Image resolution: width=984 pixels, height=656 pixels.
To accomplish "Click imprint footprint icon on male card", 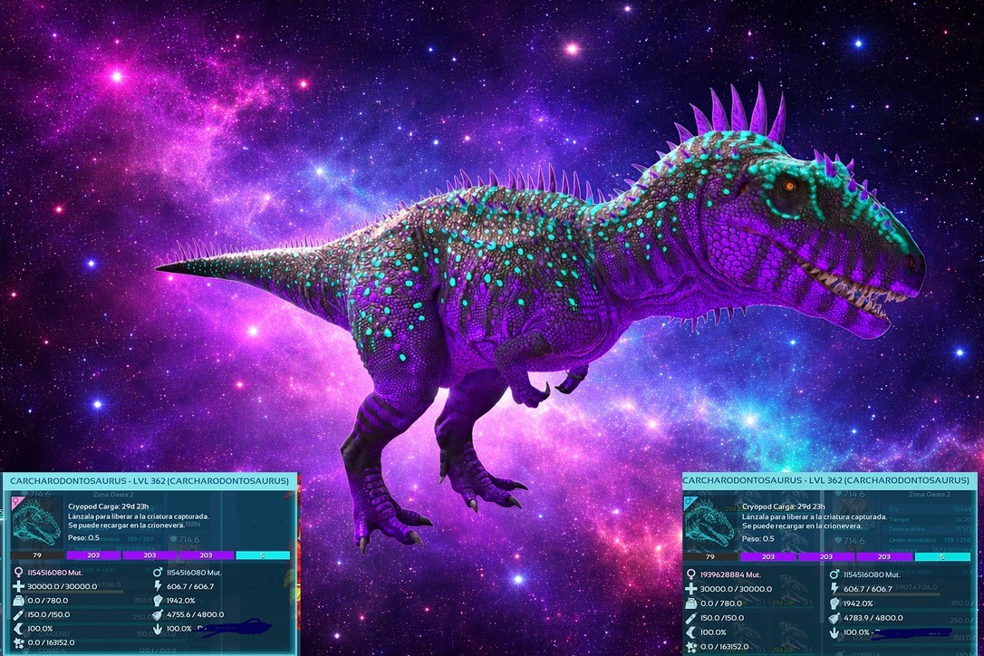I will point(834,632).
